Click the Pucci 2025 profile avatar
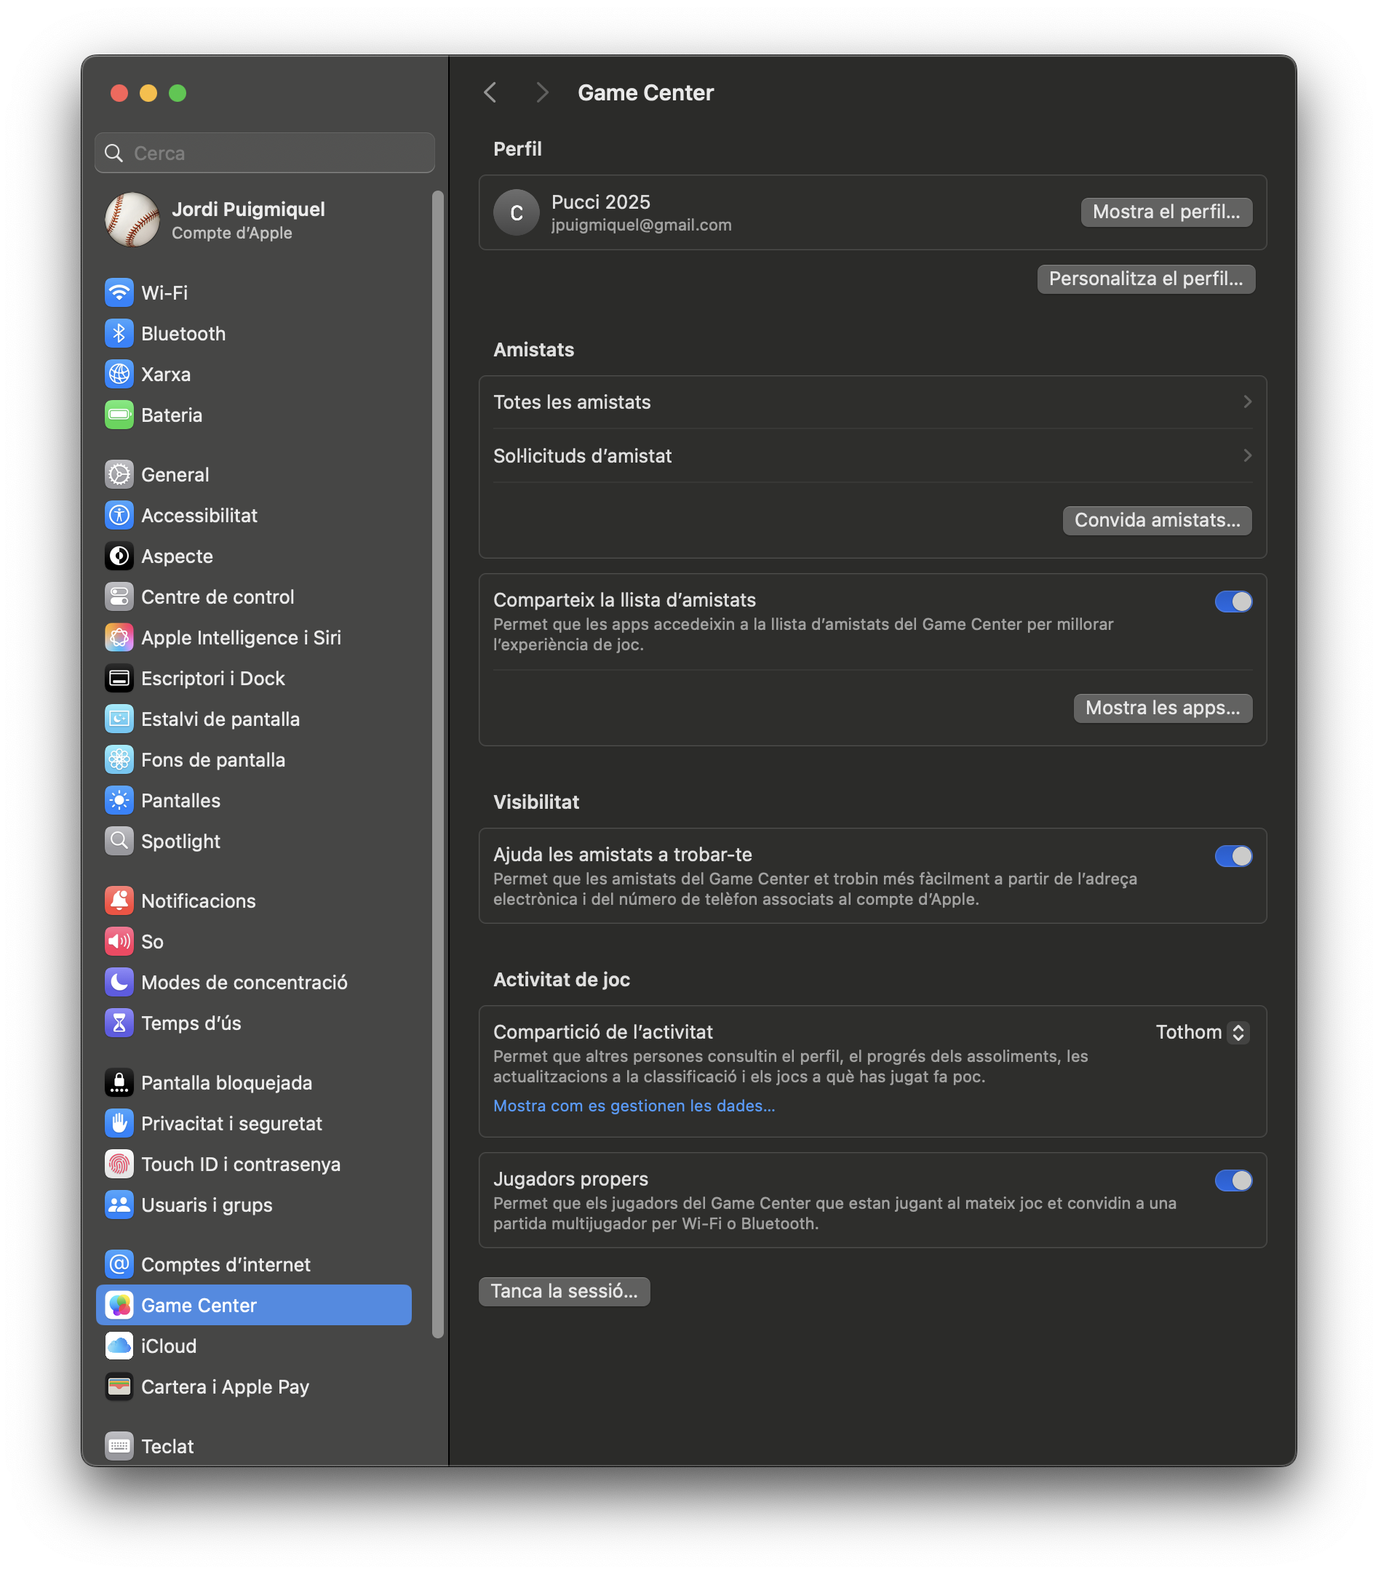This screenshot has height=1574, width=1378. 516,212
